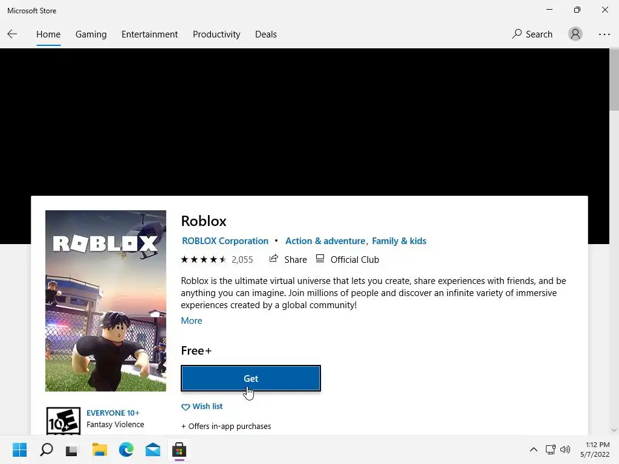
Task: Open ROBLOX Corporation publisher link
Action: [x=225, y=240]
